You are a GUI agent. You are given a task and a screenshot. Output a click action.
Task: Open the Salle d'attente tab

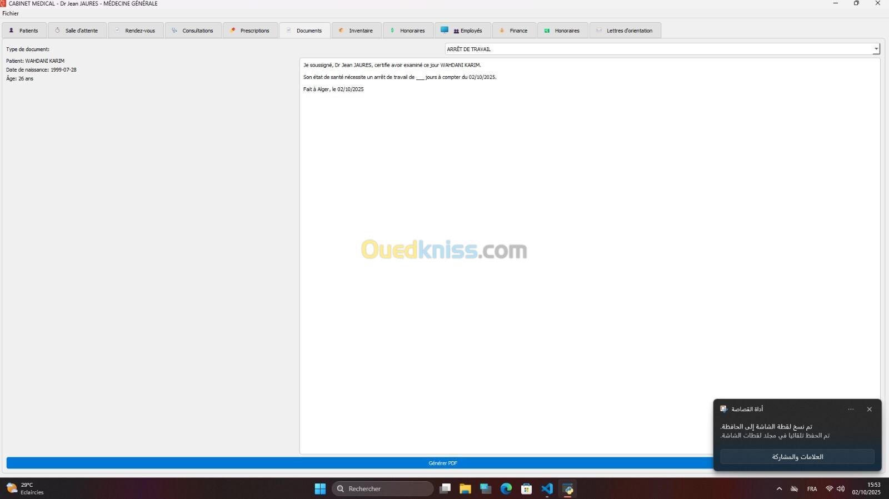pos(77,31)
